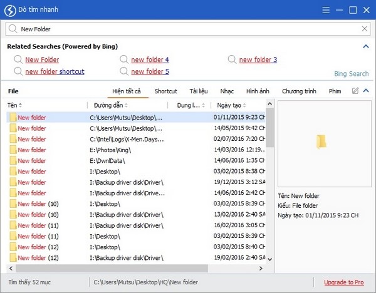The image size is (376, 293).
Task: Sort results by Đường dẫn column
Action: (110, 105)
